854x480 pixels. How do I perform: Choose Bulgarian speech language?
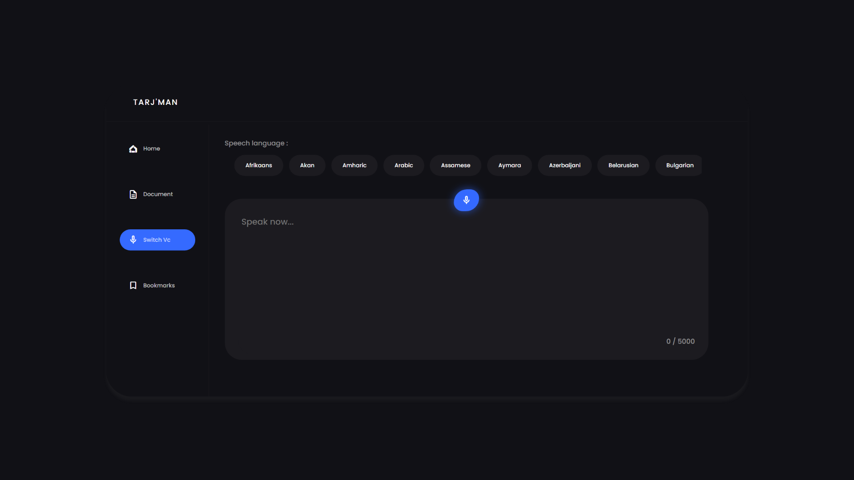(x=679, y=165)
